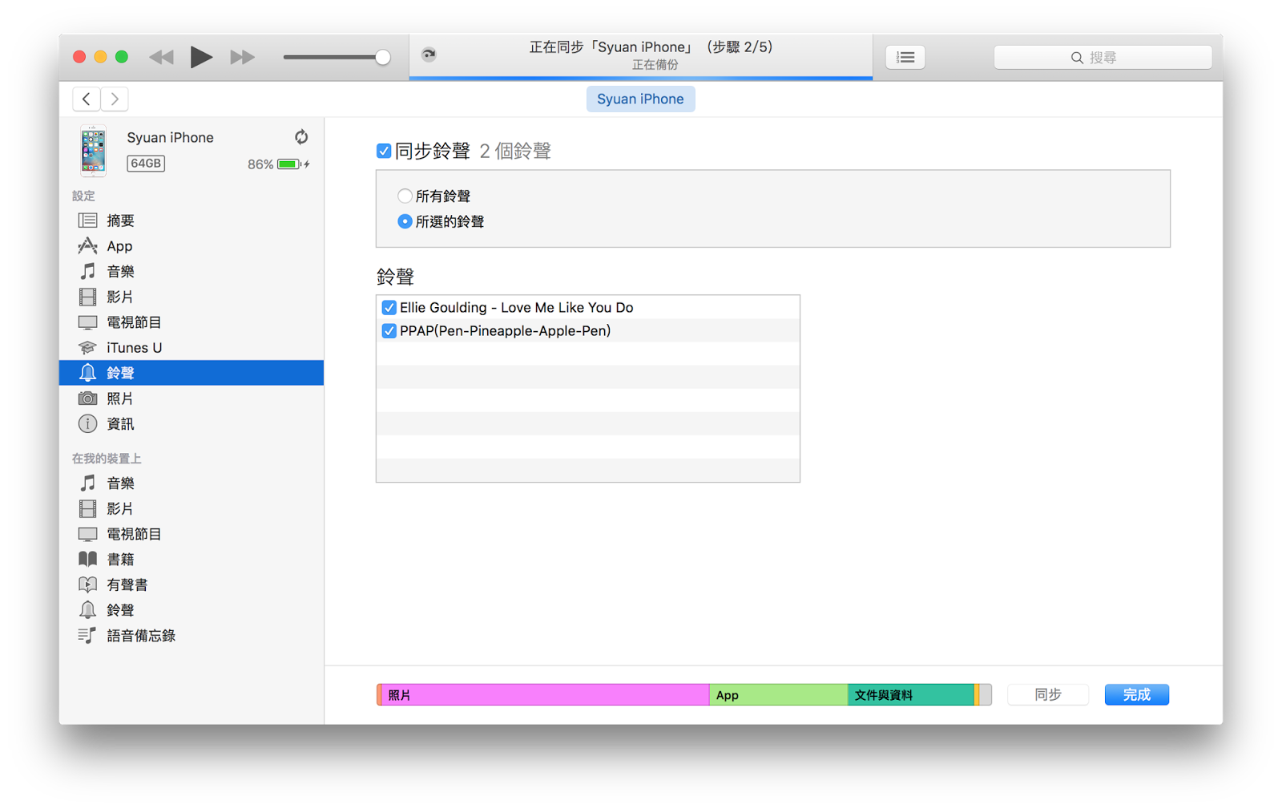Screen dimensions: 1282x809
Task: Open 影片 under 設定
Action: click(191, 297)
